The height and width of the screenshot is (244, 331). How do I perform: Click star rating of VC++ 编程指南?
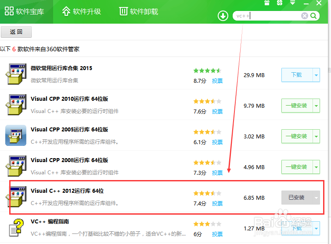[207, 224]
